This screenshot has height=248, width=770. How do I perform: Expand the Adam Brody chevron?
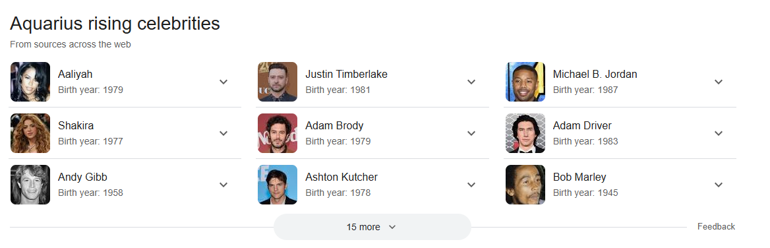tap(471, 133)
